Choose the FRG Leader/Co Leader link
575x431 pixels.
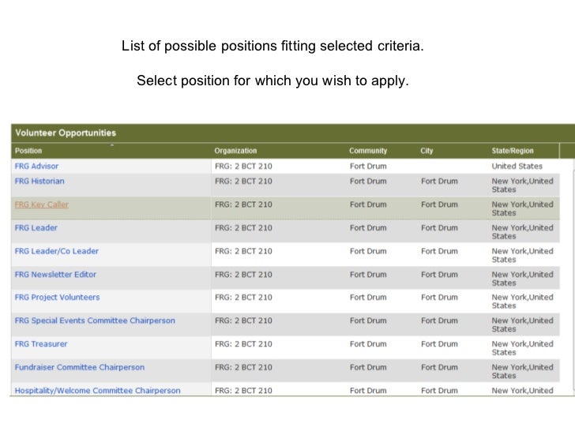[57, 252]
